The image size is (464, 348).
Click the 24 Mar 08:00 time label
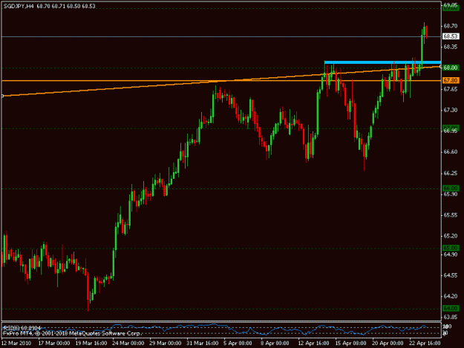(128, 343)
